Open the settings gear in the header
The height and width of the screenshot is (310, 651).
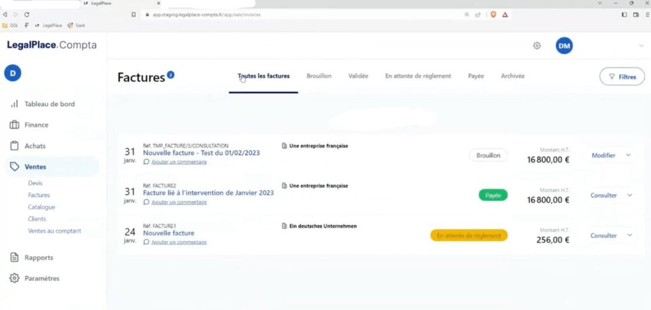click(537, 46)
